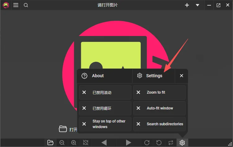This screenshot has height=147, width=233.
Task: Open the About tab
Action: (105, 76)
